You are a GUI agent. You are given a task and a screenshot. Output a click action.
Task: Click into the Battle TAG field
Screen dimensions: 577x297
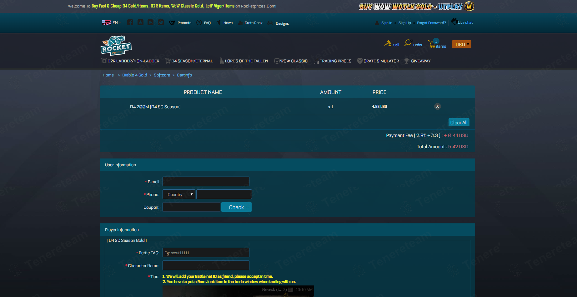206,253
